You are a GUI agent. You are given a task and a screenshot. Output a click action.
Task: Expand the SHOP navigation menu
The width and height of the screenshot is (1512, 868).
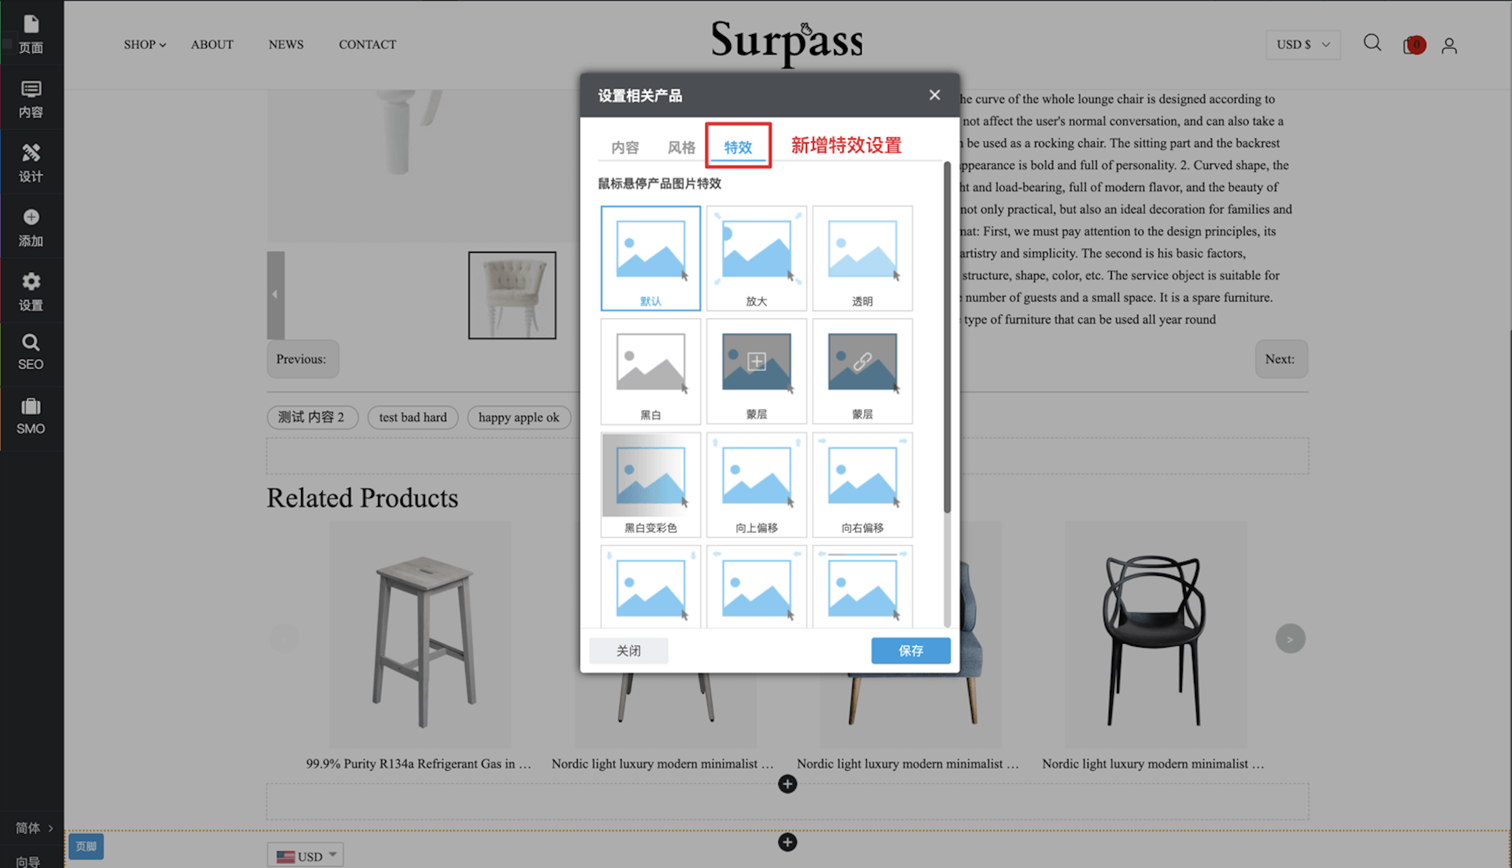(x=144, y=45)
